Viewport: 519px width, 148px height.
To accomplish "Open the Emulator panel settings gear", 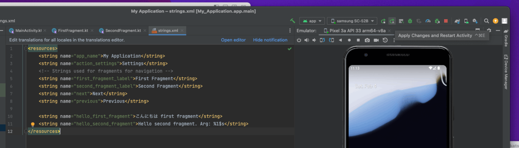I will coord(489,31).
